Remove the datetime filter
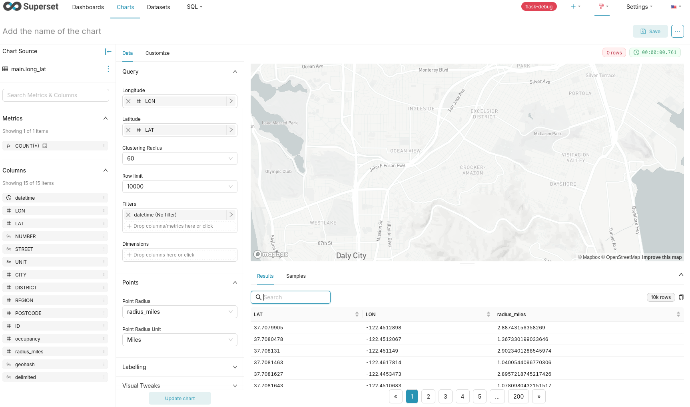 (x=128, y=215)
